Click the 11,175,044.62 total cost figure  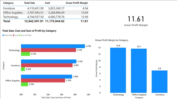point(55,21)
